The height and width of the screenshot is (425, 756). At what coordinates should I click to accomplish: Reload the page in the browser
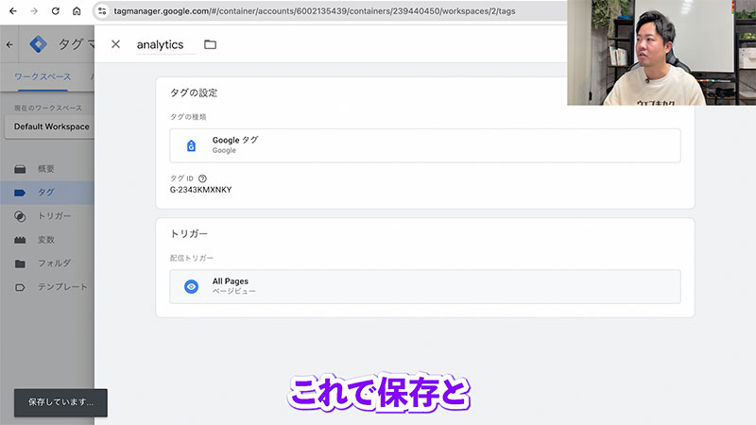pos(56,11)
